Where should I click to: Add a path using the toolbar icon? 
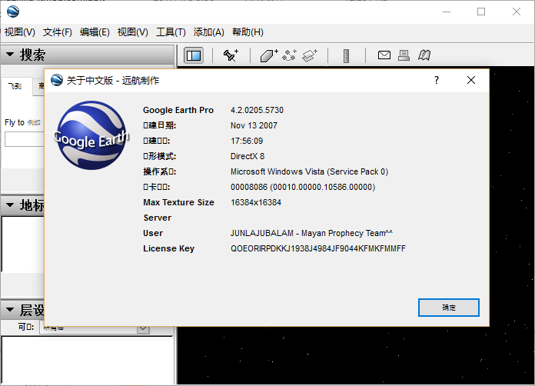point(289,55)
